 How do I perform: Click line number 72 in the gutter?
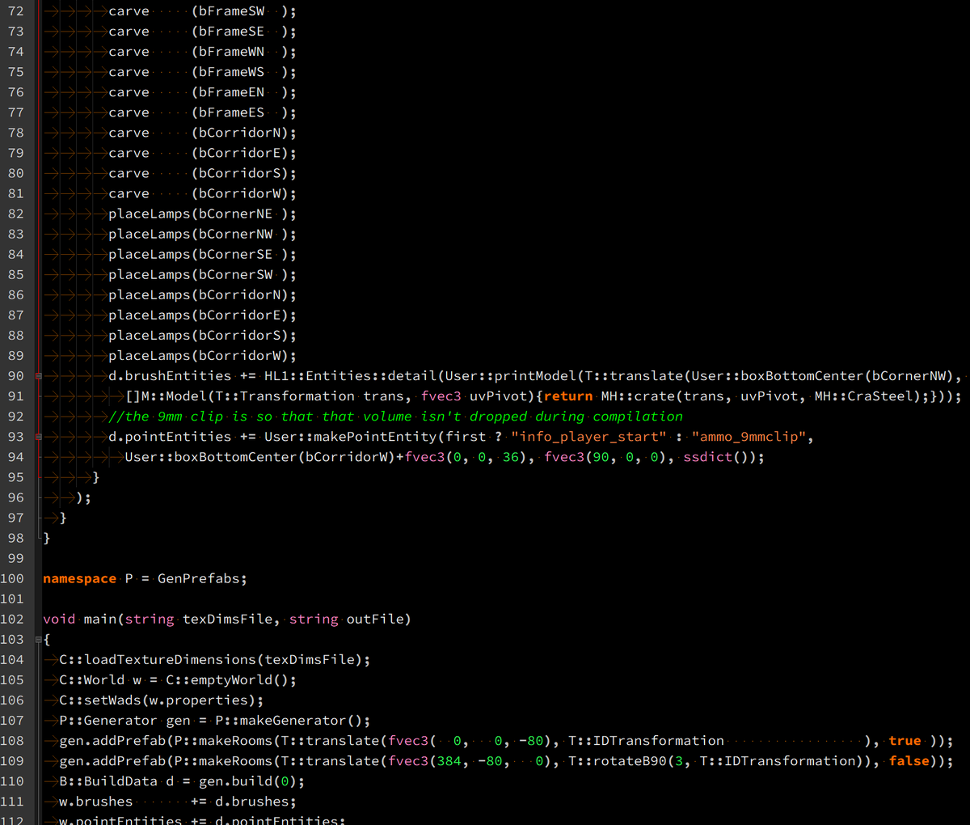pyautogui.click(x=16, y=11)
